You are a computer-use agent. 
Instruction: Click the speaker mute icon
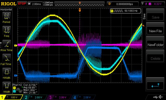[161, 97]
